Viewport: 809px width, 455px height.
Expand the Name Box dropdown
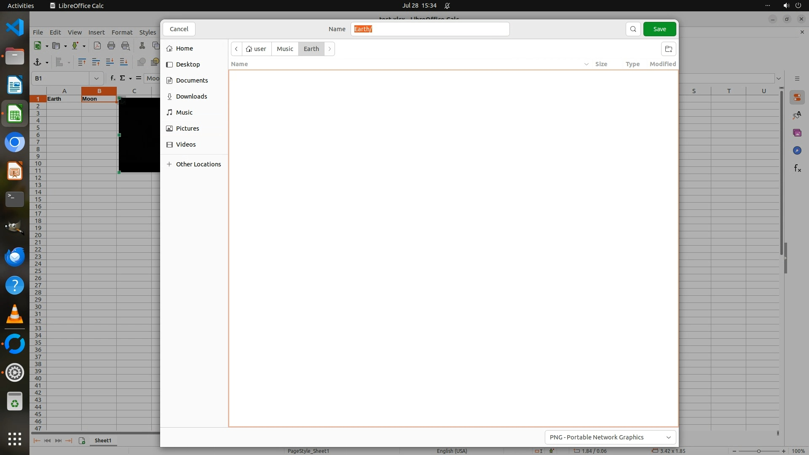pos(96,78)
